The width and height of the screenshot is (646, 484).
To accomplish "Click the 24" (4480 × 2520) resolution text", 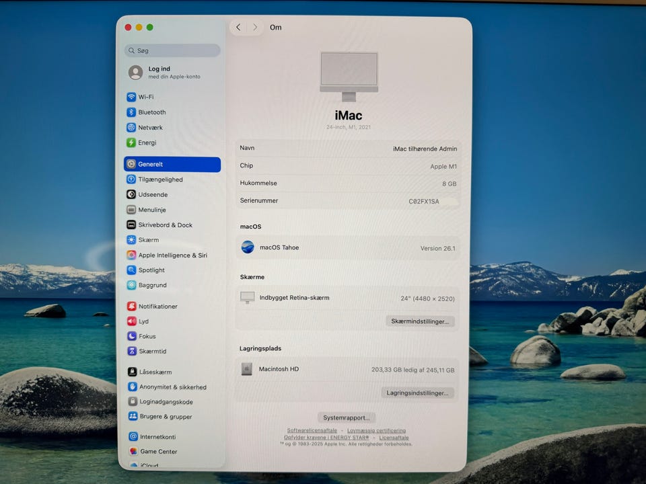I will (428, 298).
